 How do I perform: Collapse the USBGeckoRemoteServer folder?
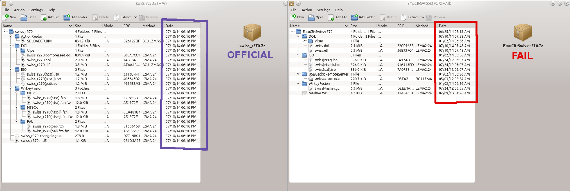tap(299, 74)
